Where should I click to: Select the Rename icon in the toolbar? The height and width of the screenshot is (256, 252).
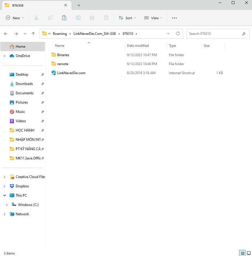point(78,18)
